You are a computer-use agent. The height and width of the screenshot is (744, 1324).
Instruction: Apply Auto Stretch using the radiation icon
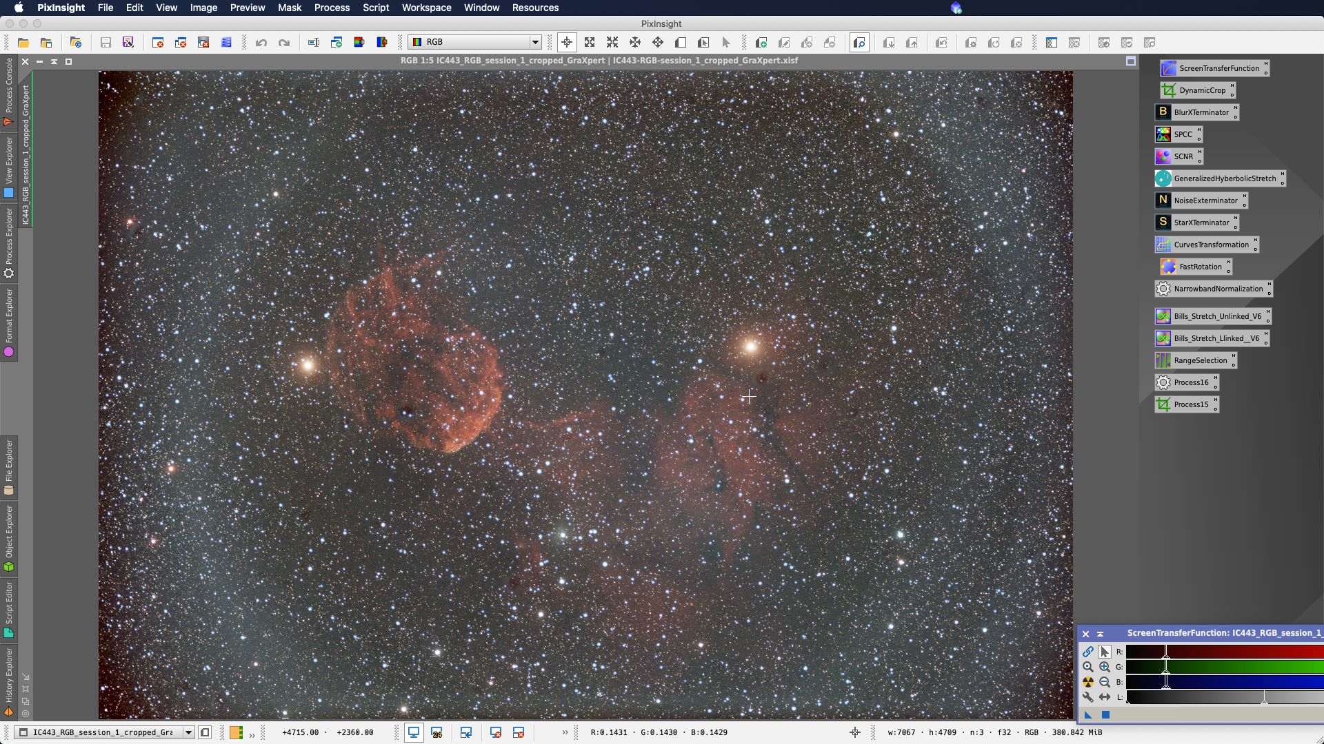(1088, 682)
